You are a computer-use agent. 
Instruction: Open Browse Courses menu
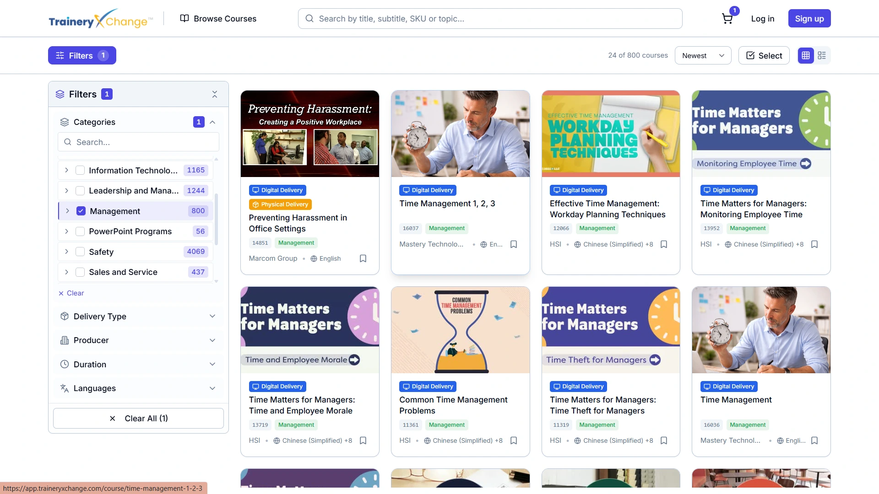tap(218, 19)
